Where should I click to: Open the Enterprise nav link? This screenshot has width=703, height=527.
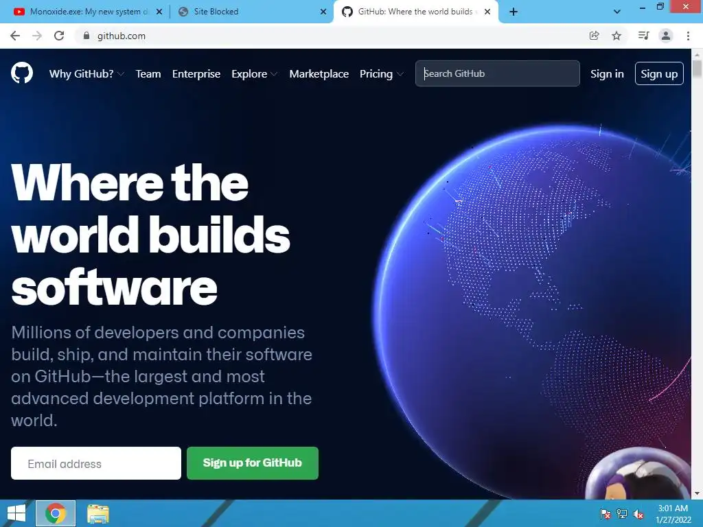point(196,74)
